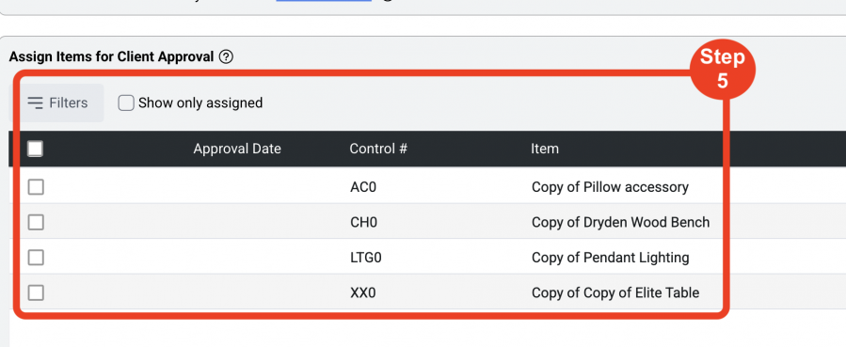This screenshot has height=347, width=846.
Task: Click the Filters lines icon
Action: pos(36,103)
